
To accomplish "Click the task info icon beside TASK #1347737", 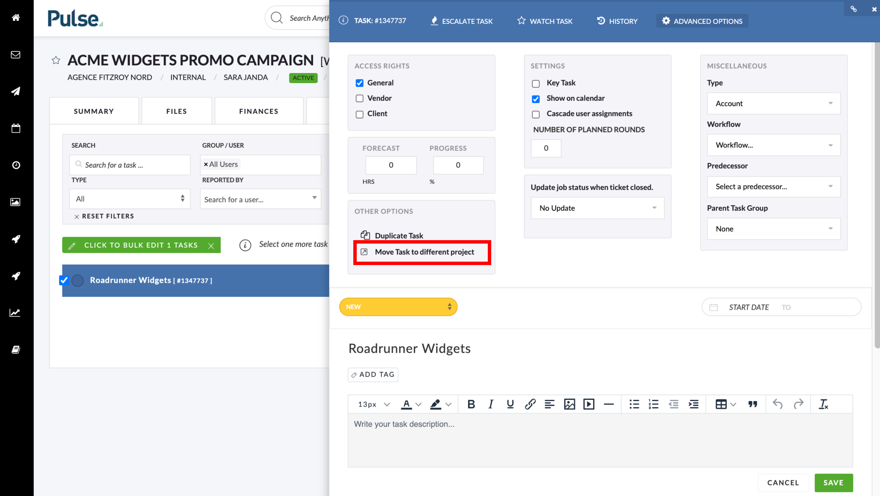I will click(343, 20).
